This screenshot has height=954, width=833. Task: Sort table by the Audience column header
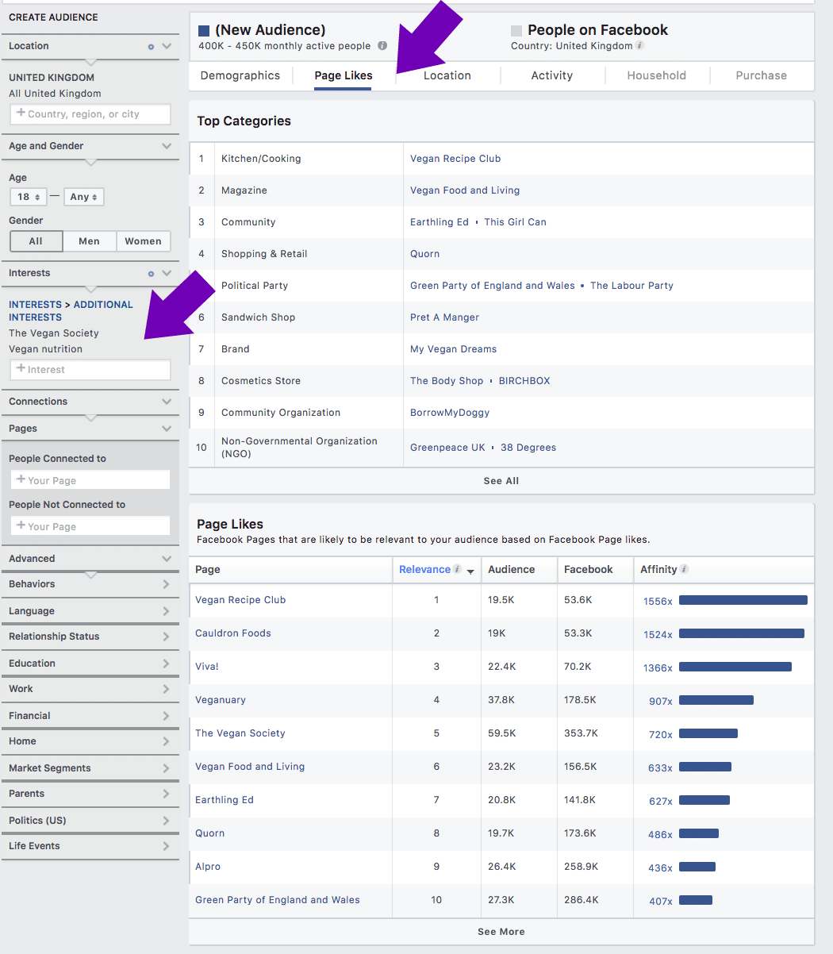point(512,569)
